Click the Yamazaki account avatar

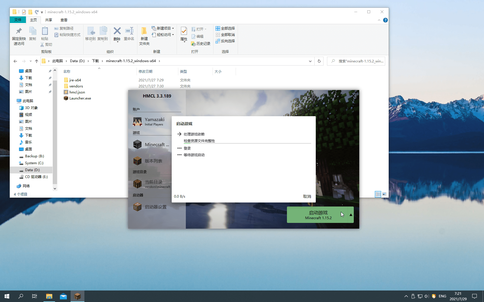[x=137, y=122]
